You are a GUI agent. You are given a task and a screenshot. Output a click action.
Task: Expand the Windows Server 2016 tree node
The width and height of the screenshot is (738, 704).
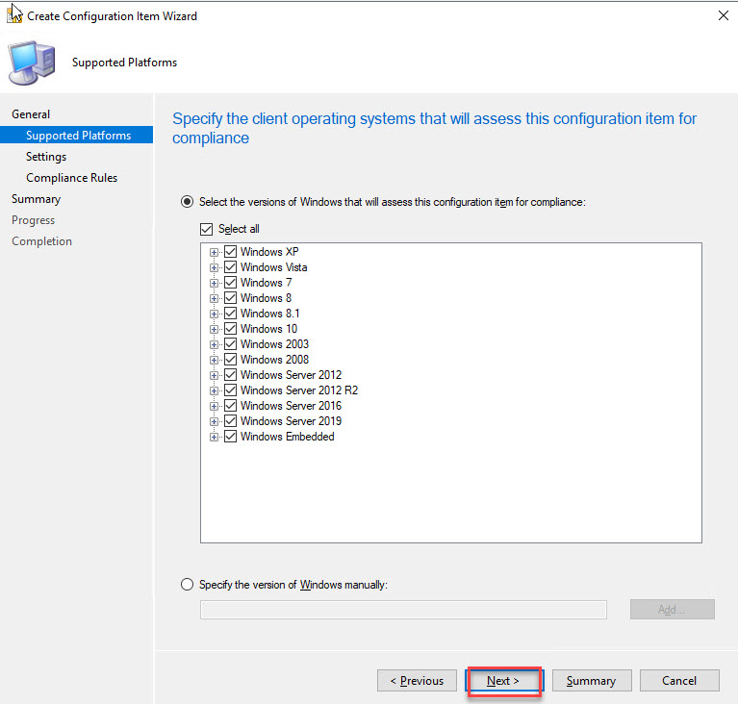[214, 406]
